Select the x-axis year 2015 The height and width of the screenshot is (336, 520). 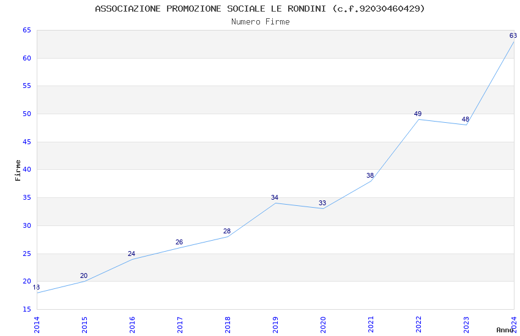[x=84, y=325]
